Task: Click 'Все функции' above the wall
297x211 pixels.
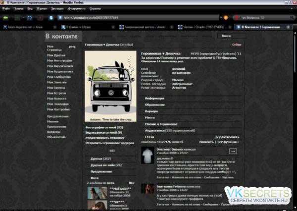Action: [x=228, y=142]
